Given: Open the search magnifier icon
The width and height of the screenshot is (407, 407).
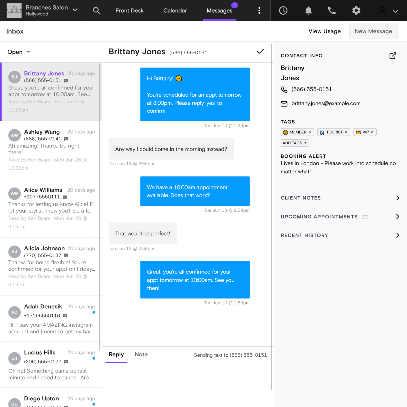Looking at the screenshot, I should tap(96, 11).
